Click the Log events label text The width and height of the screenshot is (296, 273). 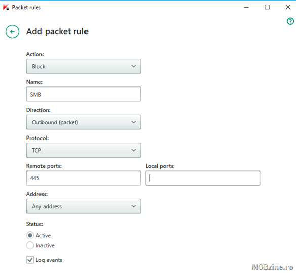pyautogui.click(x=49, y=260)
